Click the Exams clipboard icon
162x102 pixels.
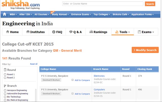tap(139, 32)
